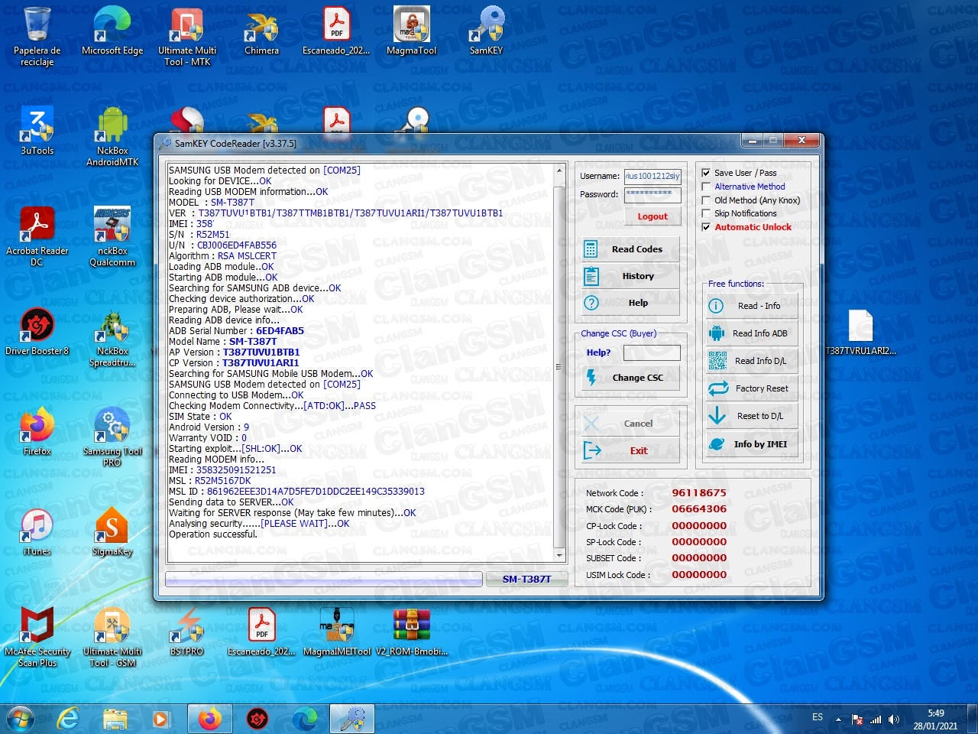
Task: Click the Logout button
Action: (x=653, y=216)
